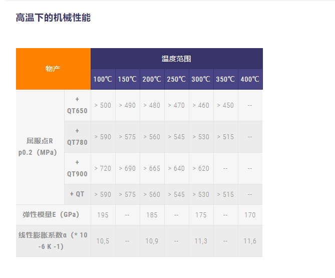The width and height of the screenshot is (335, 278).
Task: Click > 515 in the QT780 row
Action: tap(226, 137)
